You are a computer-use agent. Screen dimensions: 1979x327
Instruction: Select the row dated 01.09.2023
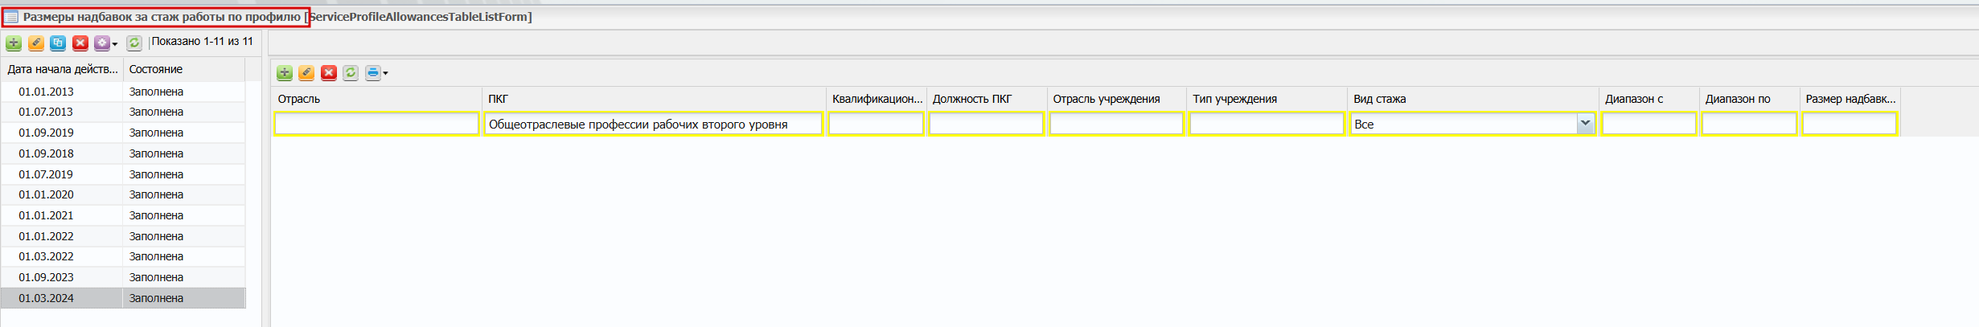123,277
